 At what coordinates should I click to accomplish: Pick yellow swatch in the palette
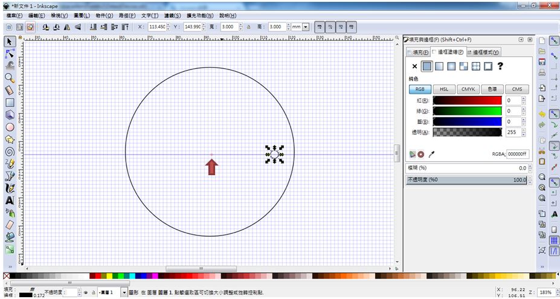click(x=109, y=276)
